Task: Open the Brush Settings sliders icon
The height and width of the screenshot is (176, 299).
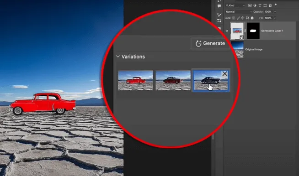Action: pos(219,21)
